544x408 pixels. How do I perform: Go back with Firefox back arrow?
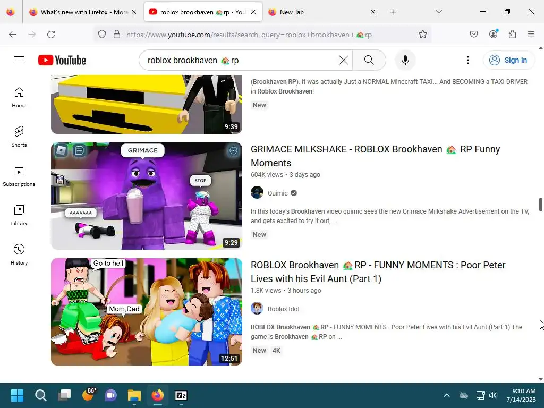point(13,35)
